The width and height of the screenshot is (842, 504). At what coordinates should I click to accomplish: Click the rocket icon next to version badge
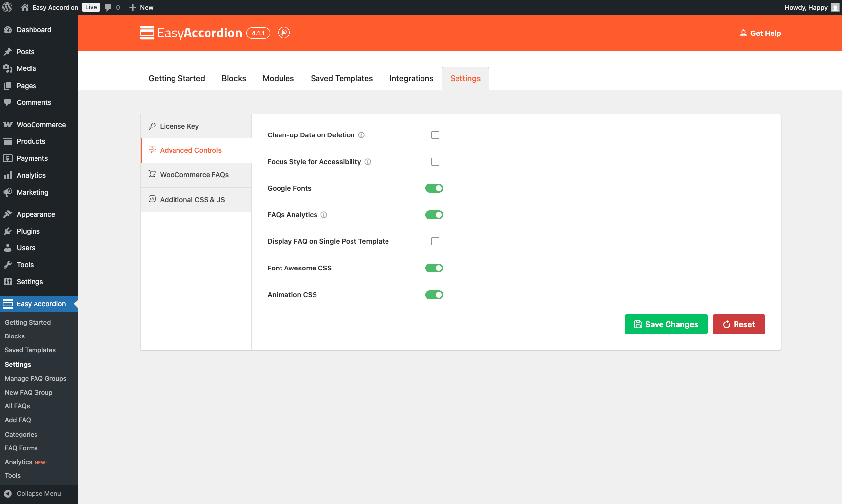tap(284, 33)
